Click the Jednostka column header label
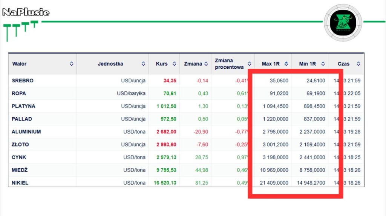 [x=110, y=64]
